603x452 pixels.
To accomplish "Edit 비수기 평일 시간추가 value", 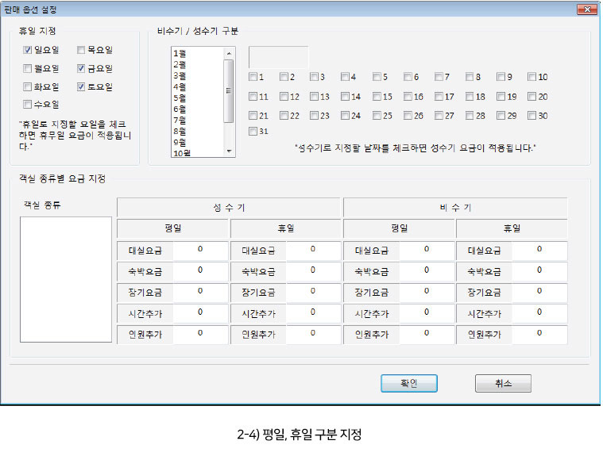I will point(427,313).
